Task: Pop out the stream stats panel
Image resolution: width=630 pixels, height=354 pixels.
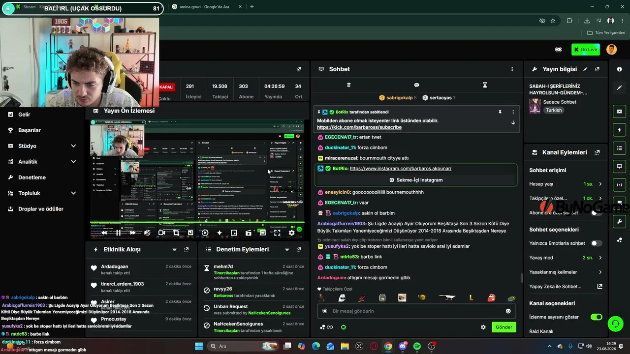Action: pyautogui.click(x=299, y=69)
